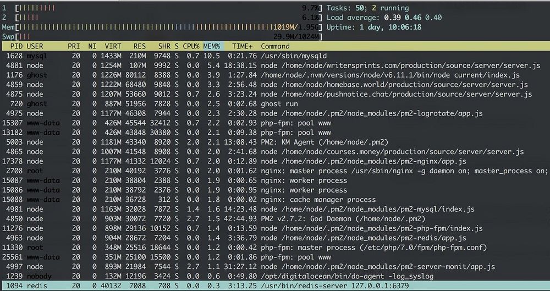Select the courses.money server.js process

tap(275, 152)
